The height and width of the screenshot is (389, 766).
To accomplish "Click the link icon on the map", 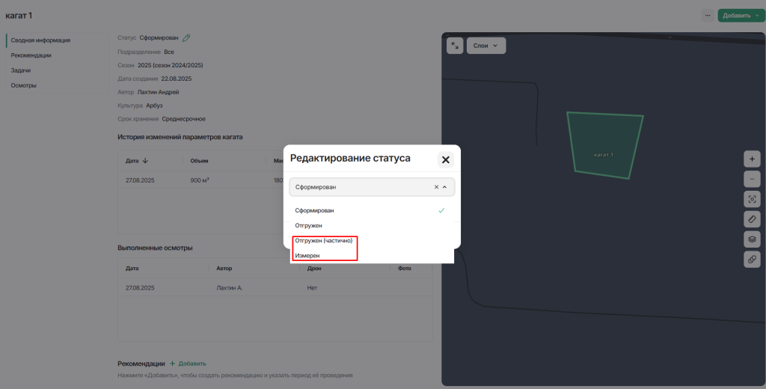I will click(x=752, y=260).
